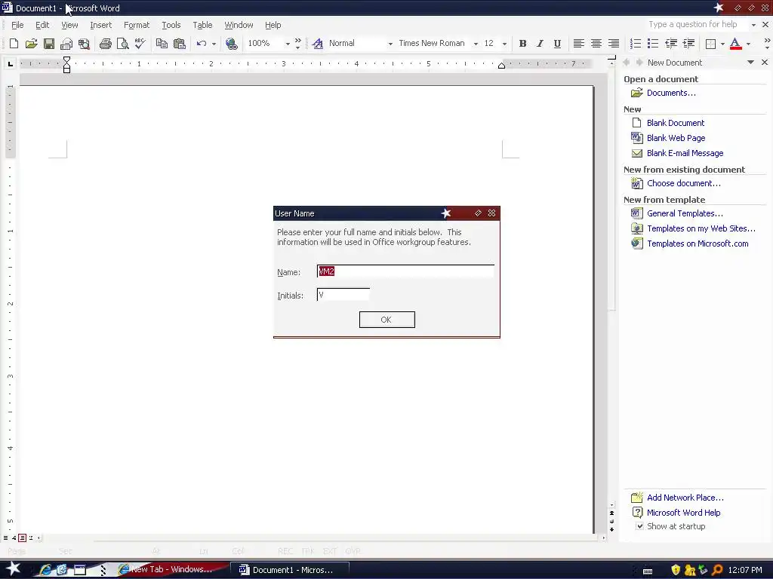Click the Outside Border icon
This screenshot has width=773, height=579.
(x=710, y=43)
